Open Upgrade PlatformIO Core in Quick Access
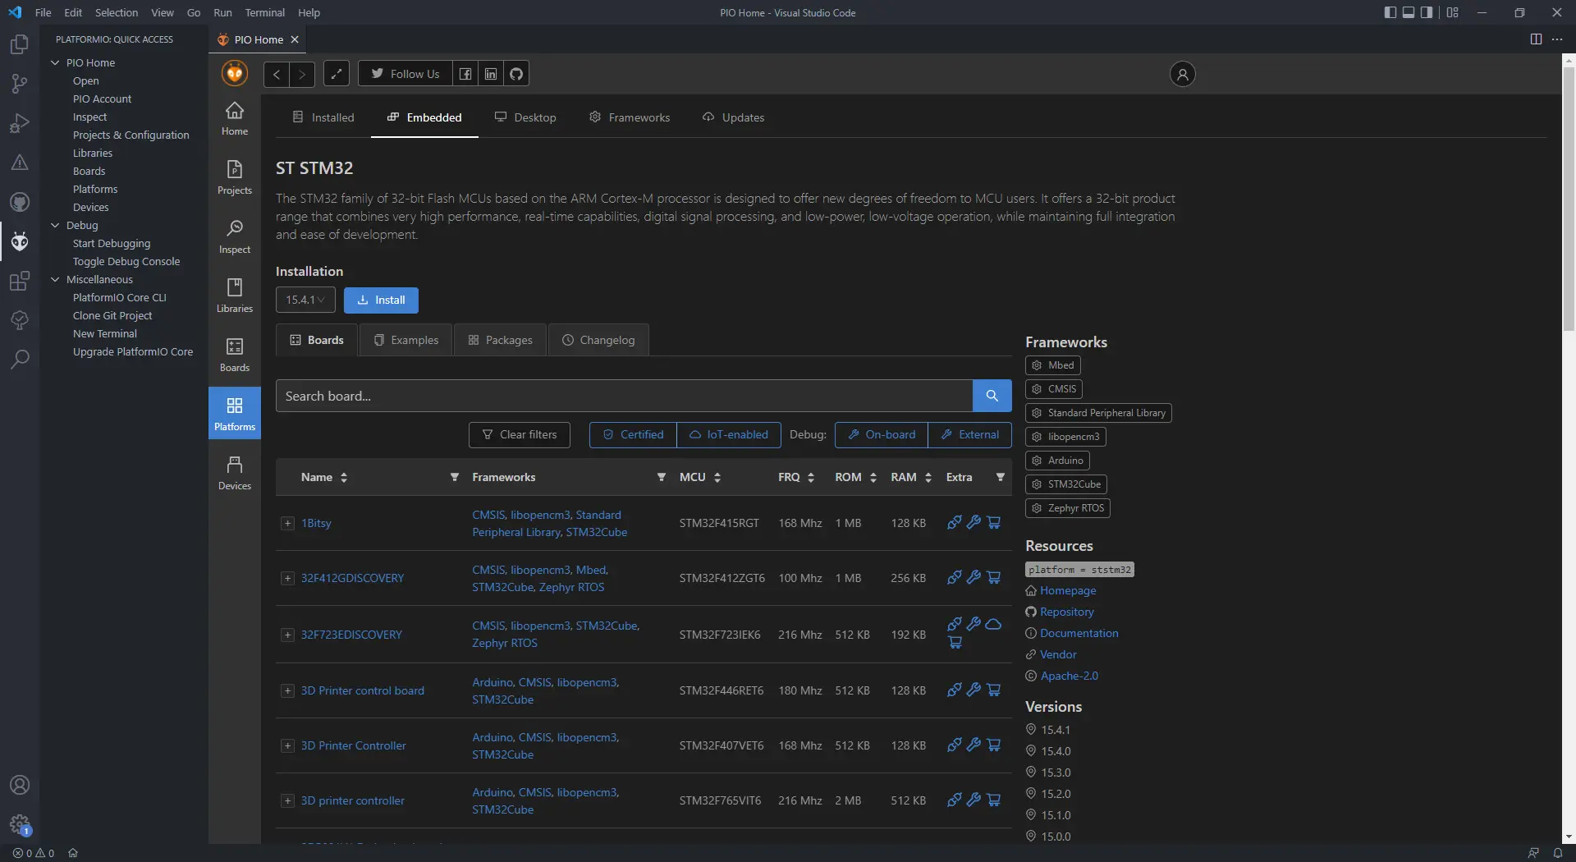 pos(133,351)
